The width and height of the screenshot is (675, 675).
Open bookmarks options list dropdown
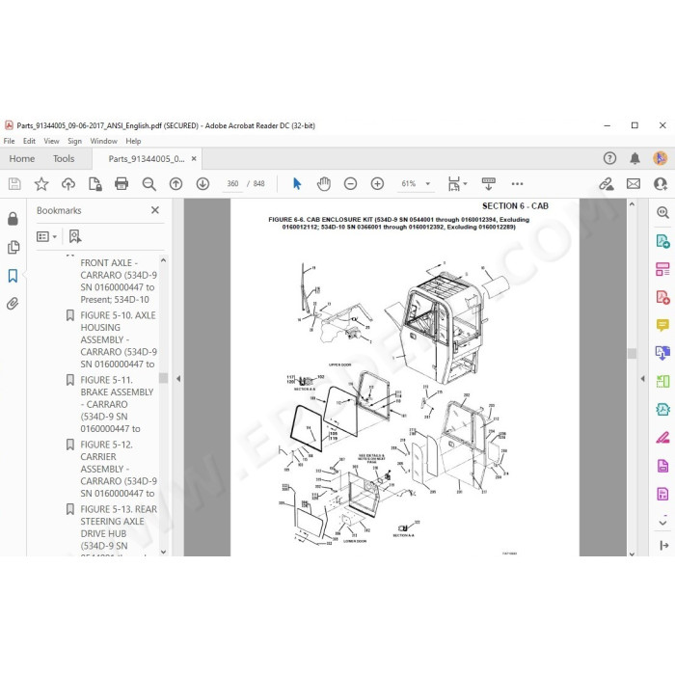(46, 236)
